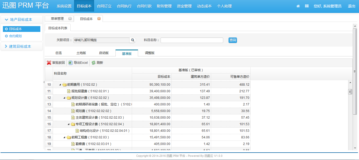
Task: Click the magnifier icon beside 关联项目 field
Action: tap(133, 40)
